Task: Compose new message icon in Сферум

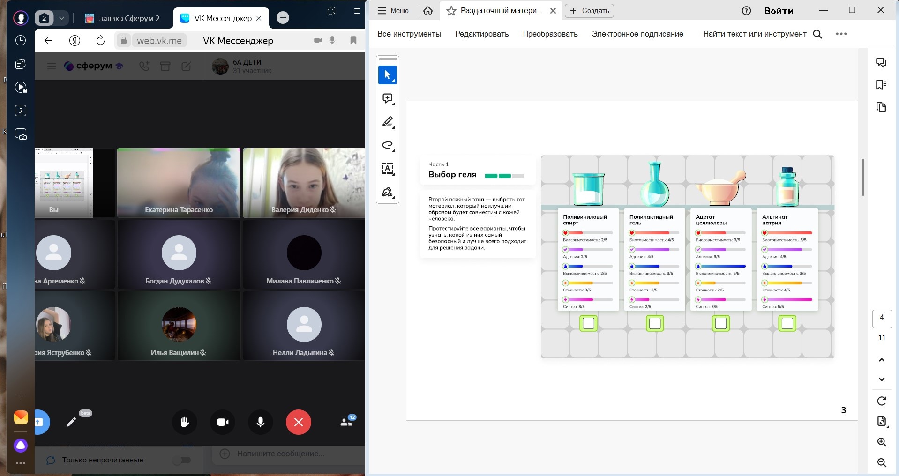Action: [186, 66]
